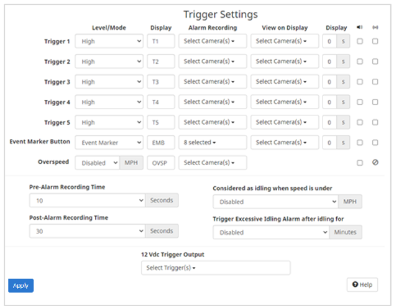Open Event Marker Button '8 selected' camera dropdown
The width and height of the screenshot is (394, 308).
coord(212,142)
